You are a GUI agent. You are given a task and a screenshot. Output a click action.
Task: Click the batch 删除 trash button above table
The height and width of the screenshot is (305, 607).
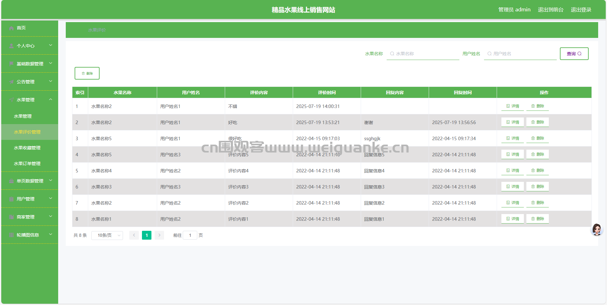point(87,73)
